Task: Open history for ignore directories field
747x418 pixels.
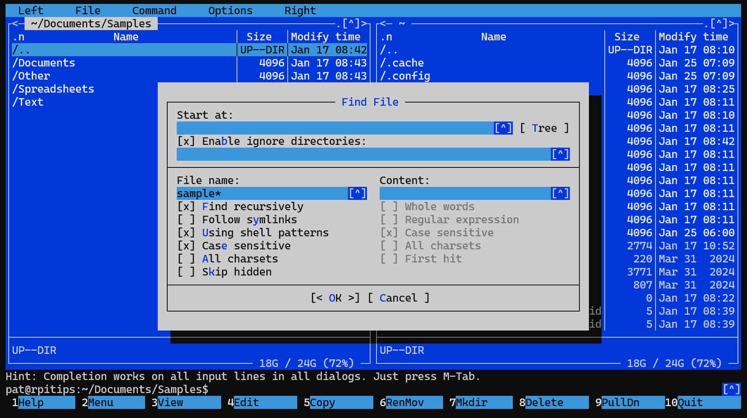Action: click(560, 154)
